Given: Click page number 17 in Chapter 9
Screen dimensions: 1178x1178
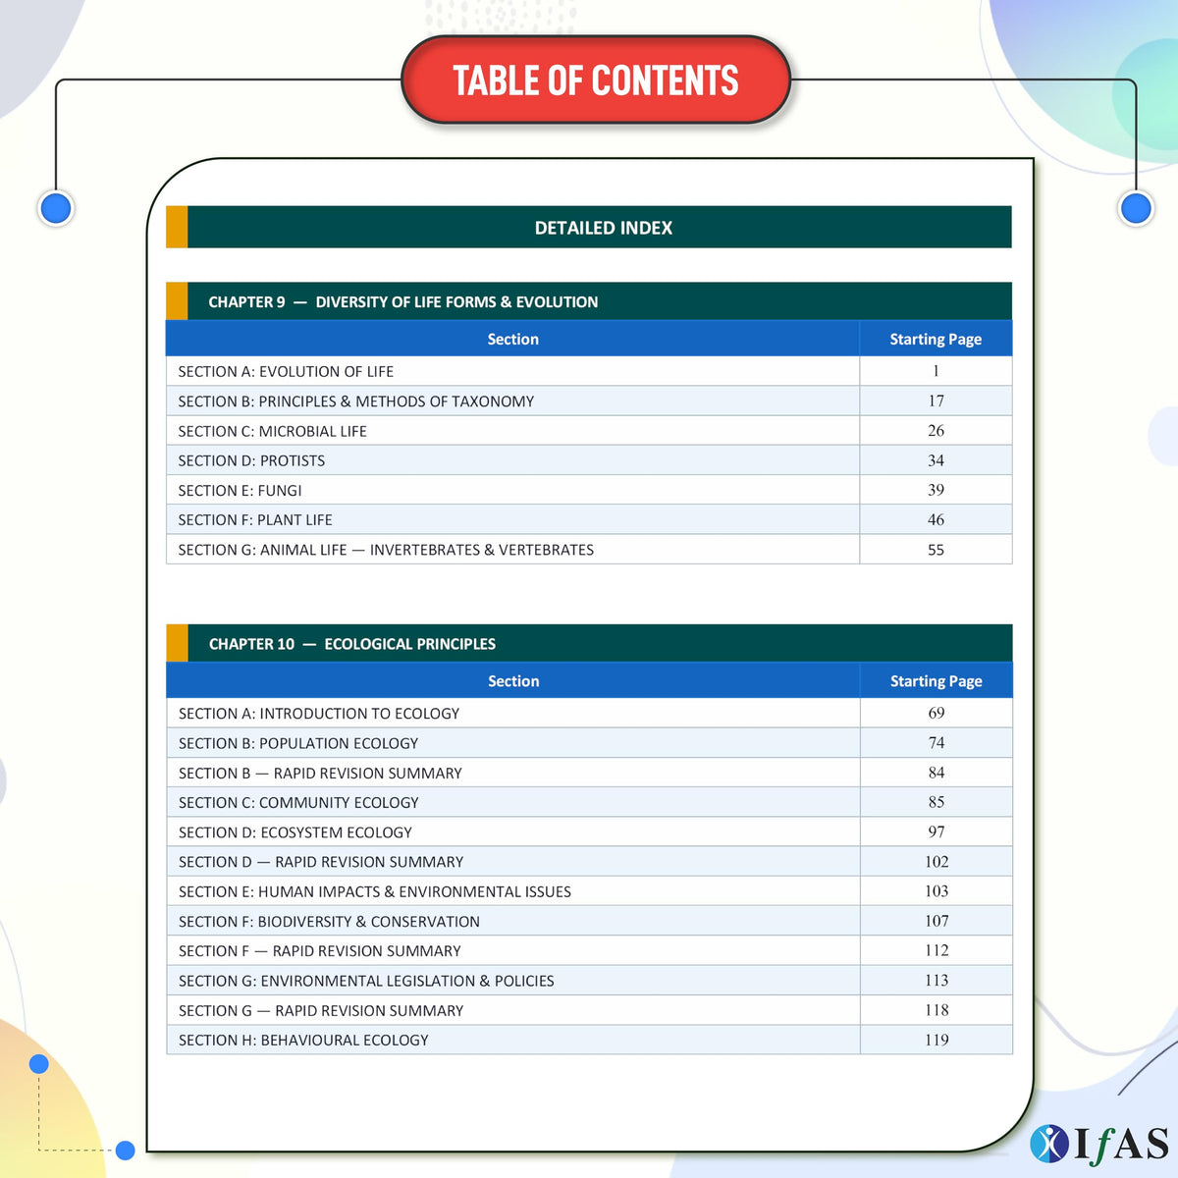Looking at the screenshot, I should click(x=937, y=401).
